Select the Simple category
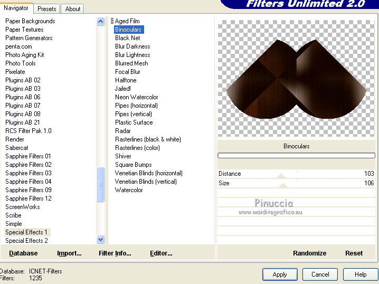This screenshot has width=379, height=284. tap(14, 224)
